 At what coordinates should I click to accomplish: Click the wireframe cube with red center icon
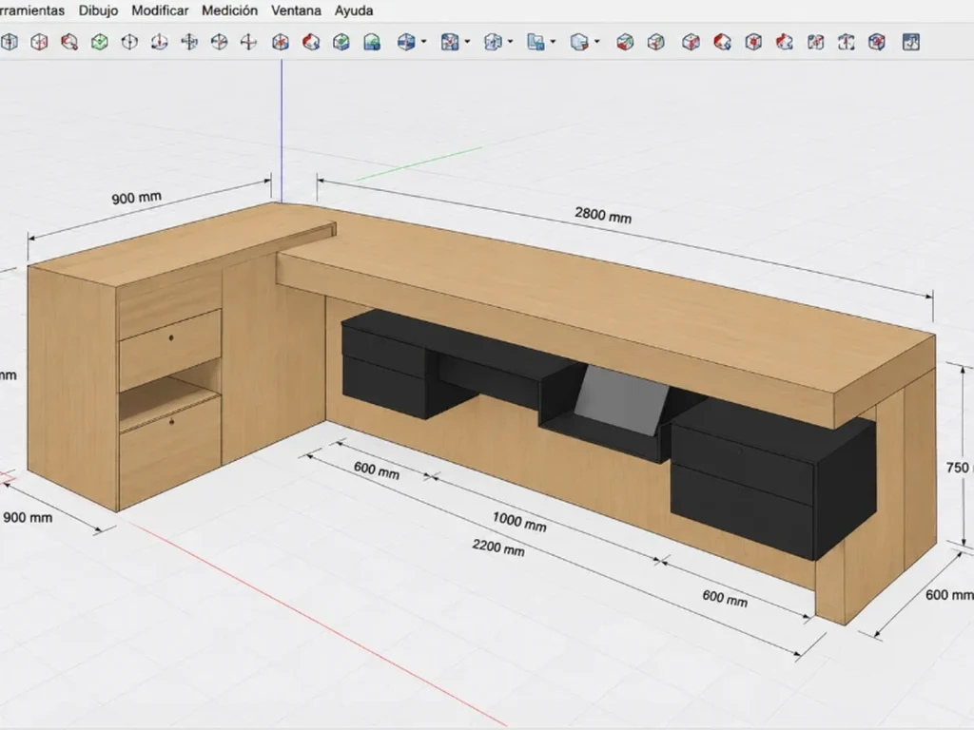tap(753, 42)
